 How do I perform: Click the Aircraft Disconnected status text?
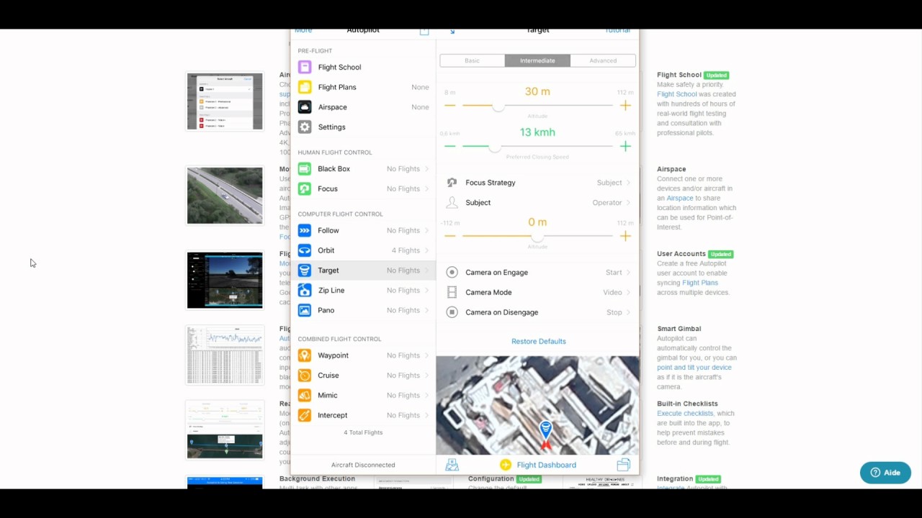click(363, 465)
